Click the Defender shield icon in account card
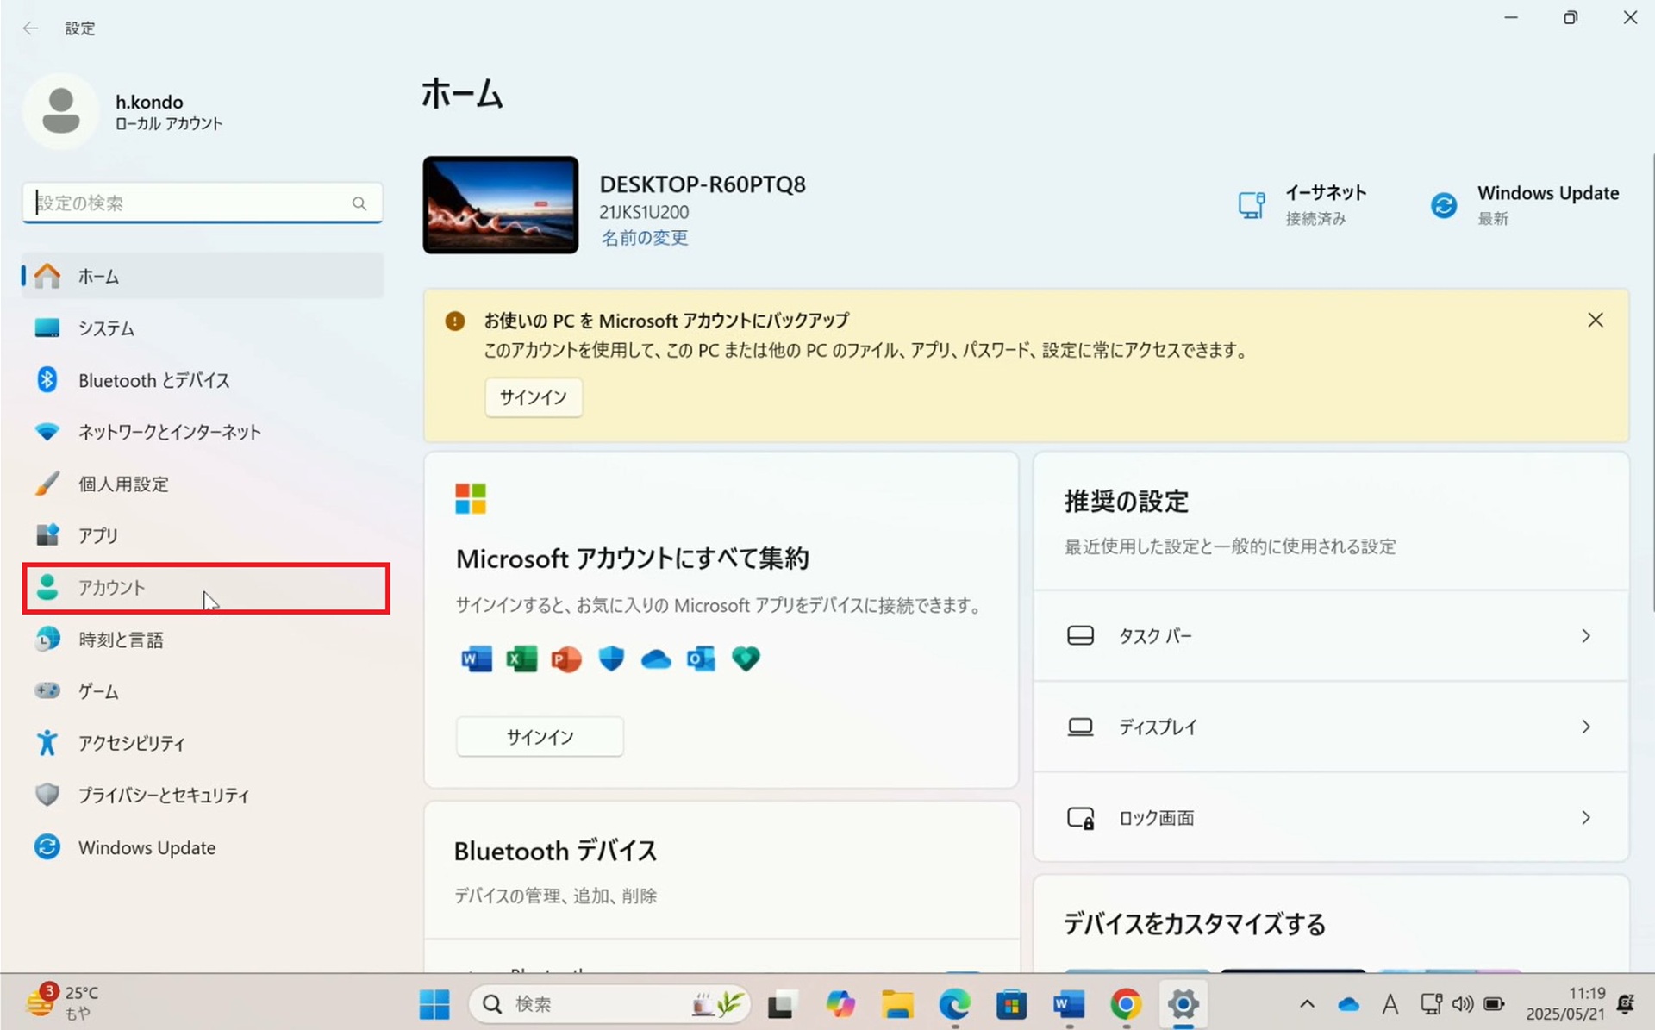This screenshot has width=1655, height=1030. click(611, 659)
